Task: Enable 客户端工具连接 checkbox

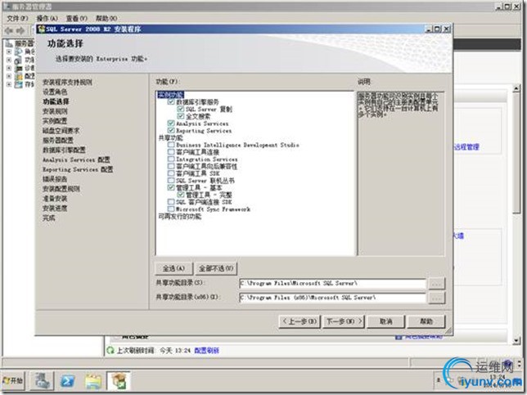Action: point(171,152)
